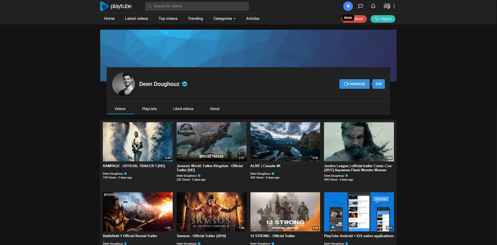The width and height of the screenshot is (497, 245).
Task: Click Deen Doughouz author link under RAMPAGE
Action: pos(113,174)
